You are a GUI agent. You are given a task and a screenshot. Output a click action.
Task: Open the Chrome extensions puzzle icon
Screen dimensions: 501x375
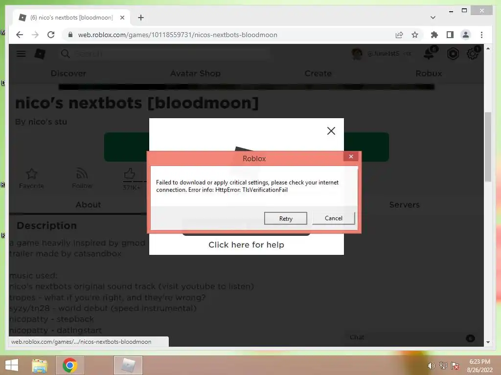pyautogui.click(x=434, y=35)
